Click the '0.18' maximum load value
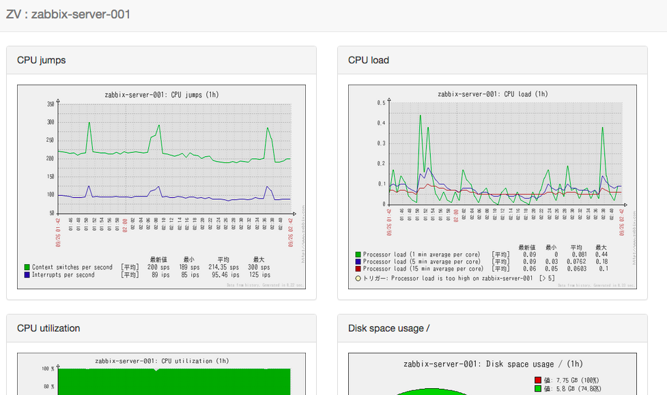 pyautogui.click(x=601, y=262)
